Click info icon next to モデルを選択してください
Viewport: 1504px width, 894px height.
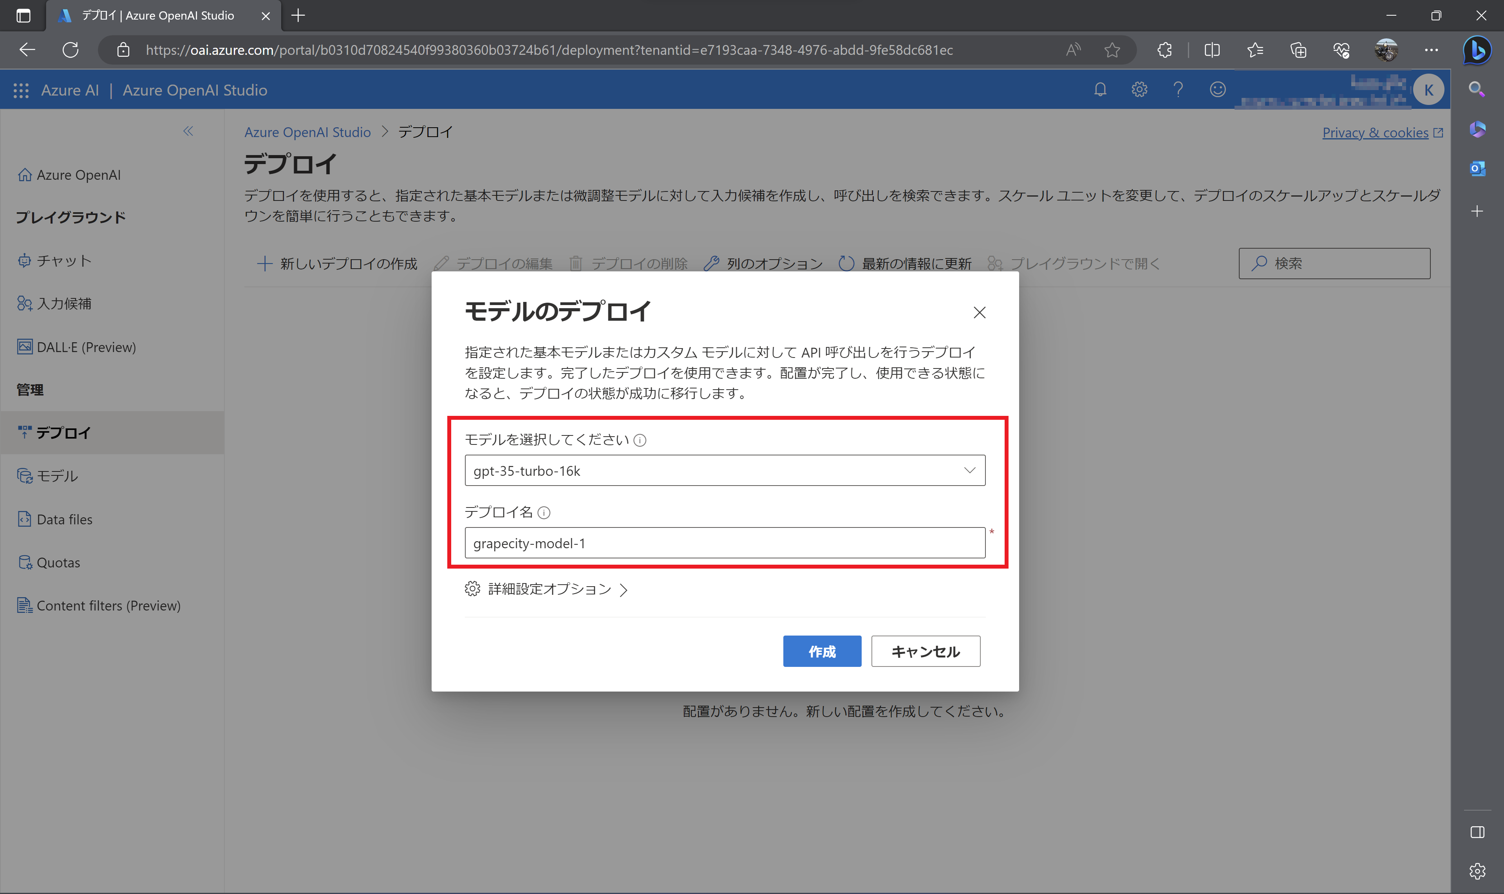[x=640, y=441]
